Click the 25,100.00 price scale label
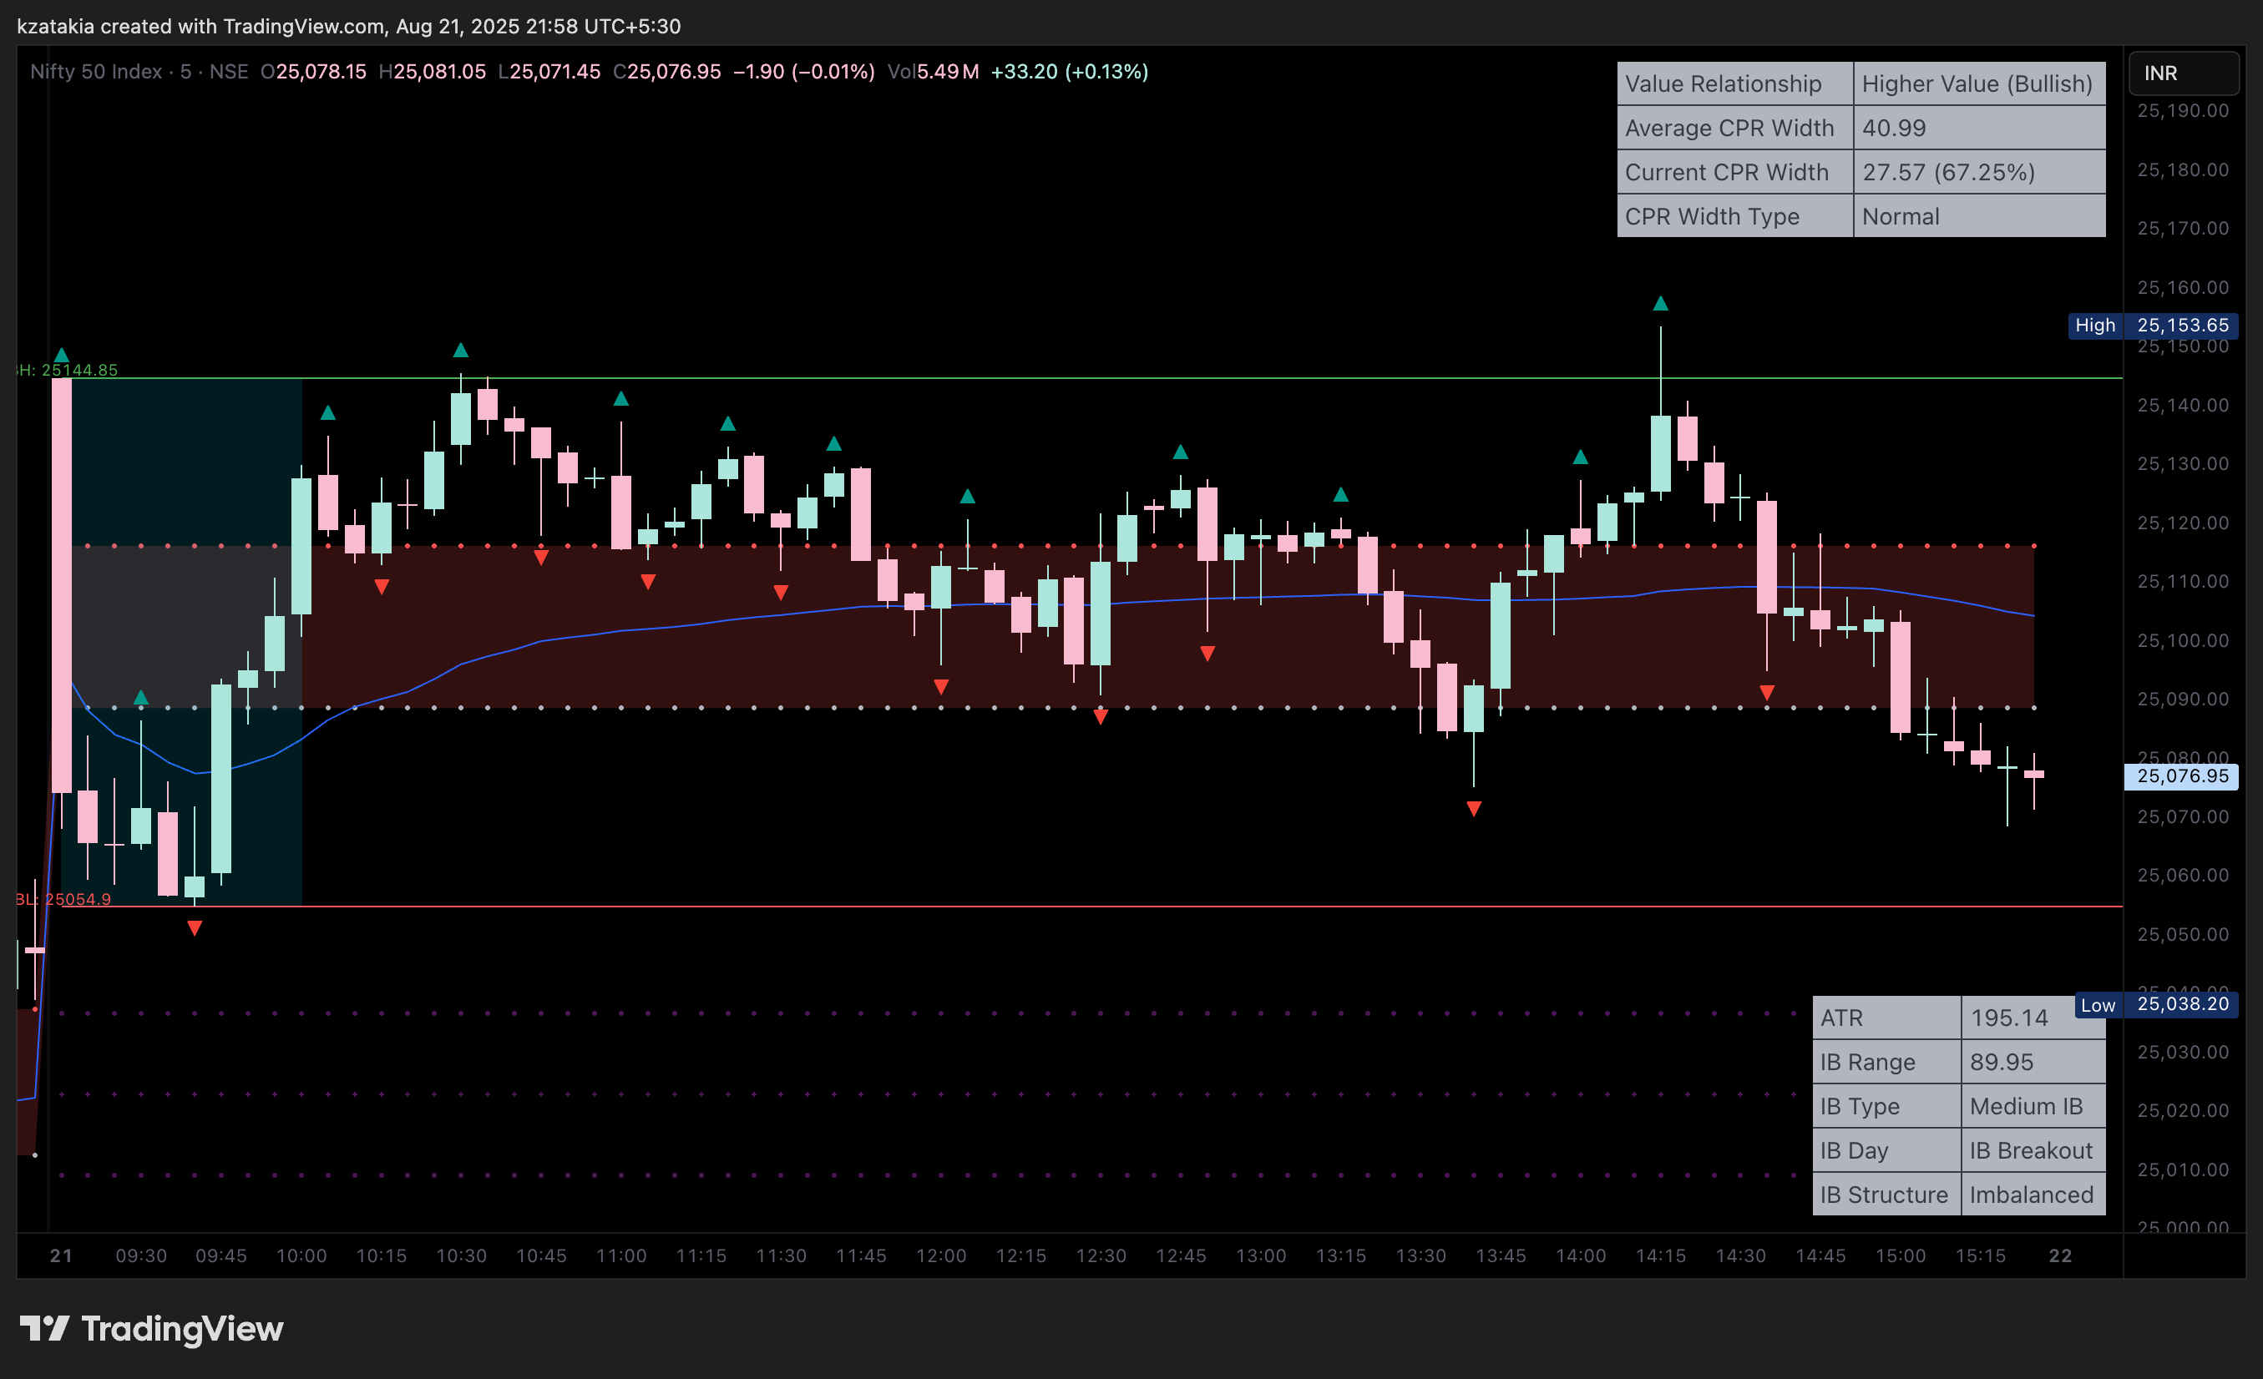 click(x=2182, y=640)
